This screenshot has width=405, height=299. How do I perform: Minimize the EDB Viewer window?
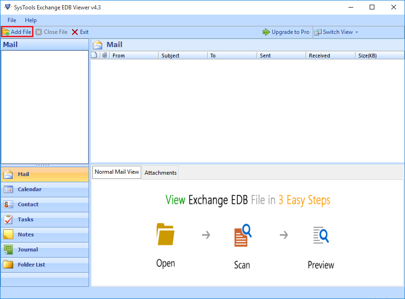(x=351, y=7)
